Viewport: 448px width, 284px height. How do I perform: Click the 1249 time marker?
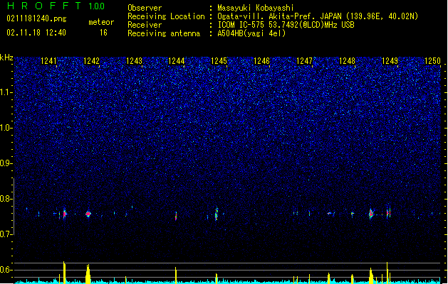[390, 60]
